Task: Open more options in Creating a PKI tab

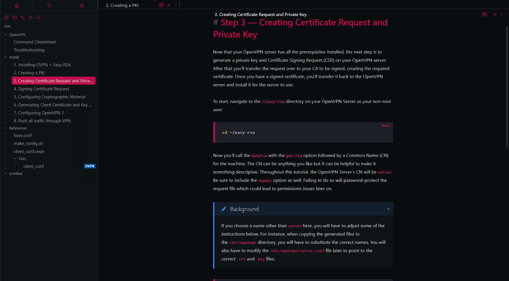Action: 176,5
